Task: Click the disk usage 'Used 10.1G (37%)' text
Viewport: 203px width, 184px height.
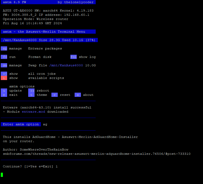Action: click(x=79, y=40)
